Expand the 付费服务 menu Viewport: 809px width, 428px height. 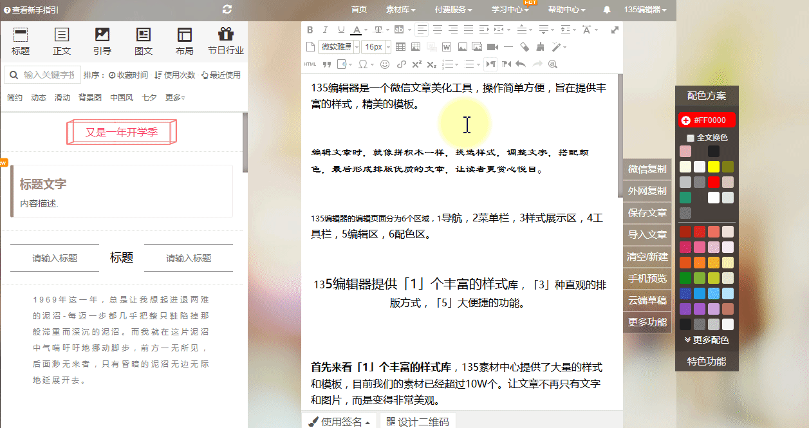pyautogui.click(x=453, y=10)
